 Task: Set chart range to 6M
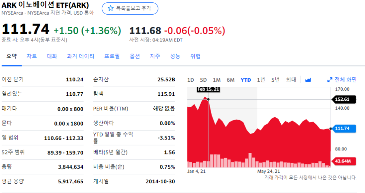point(231,80)
